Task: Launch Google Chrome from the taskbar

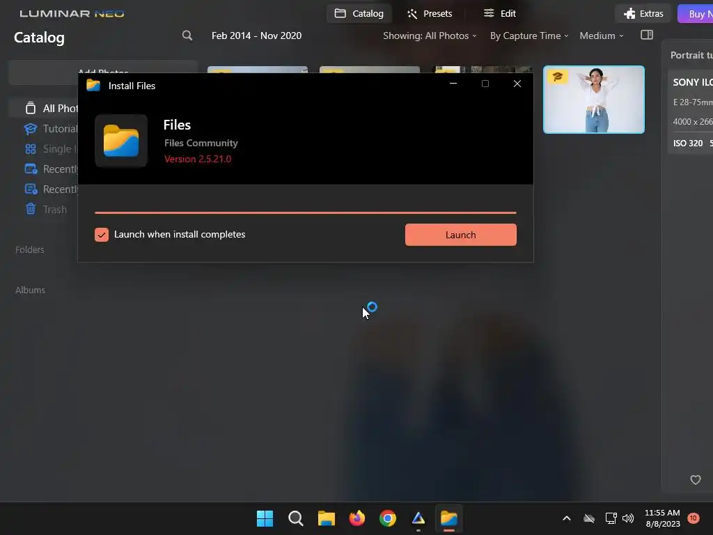Action: pyautogui.click(x=388, y=518)
